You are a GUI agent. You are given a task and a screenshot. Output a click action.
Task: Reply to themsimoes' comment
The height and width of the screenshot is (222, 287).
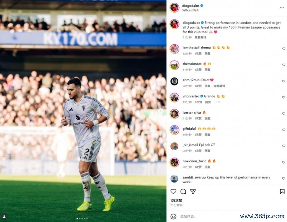pos(207,70)
